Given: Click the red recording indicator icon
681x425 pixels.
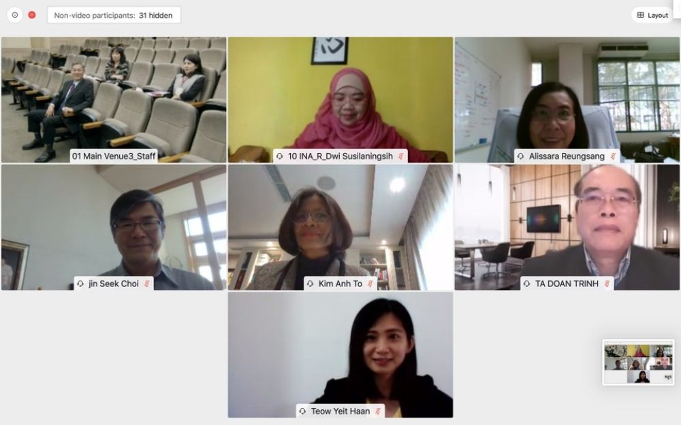Looking at the screenshot, I should coord(32,15).
